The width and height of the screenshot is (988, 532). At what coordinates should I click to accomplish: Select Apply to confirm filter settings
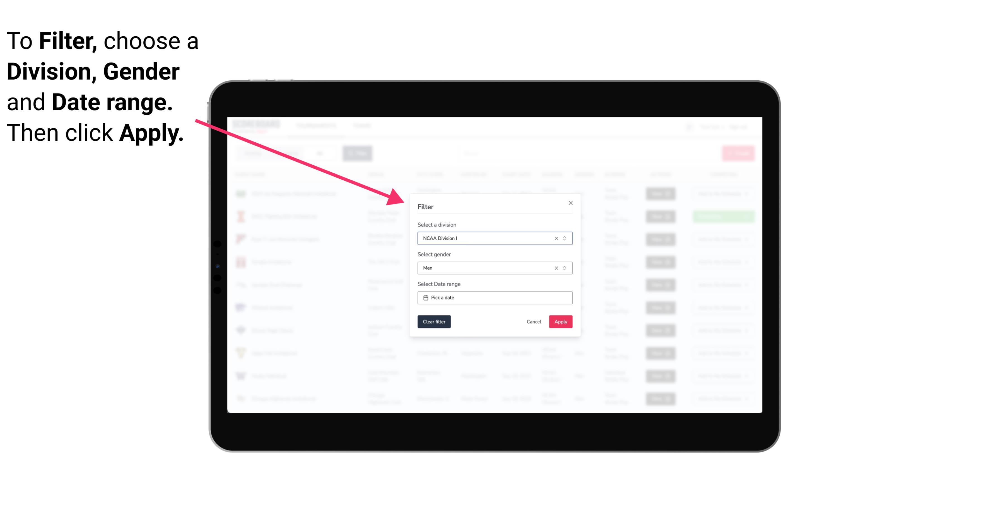(560, 322)
